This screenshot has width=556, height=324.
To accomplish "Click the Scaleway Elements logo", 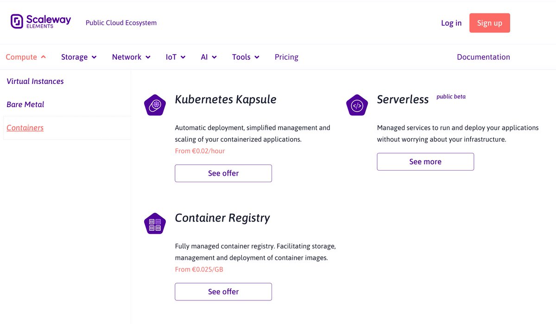I will click(x=41, y=21).
